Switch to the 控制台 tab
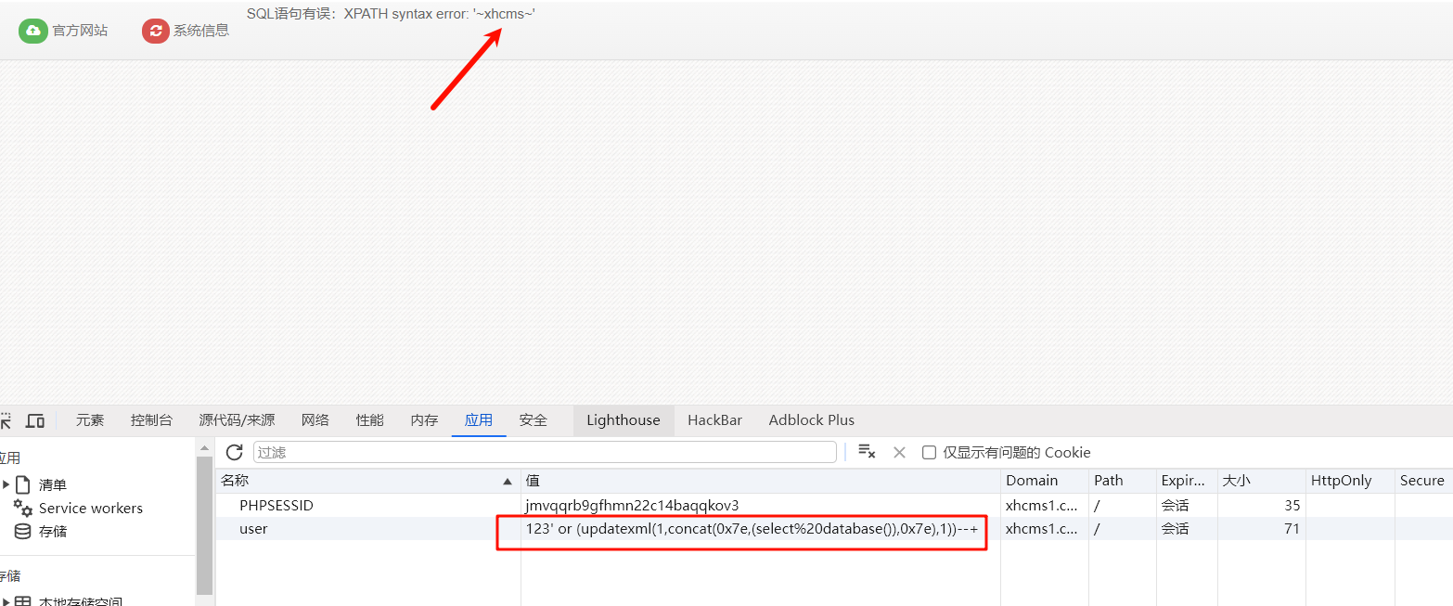 click(151, 420)
